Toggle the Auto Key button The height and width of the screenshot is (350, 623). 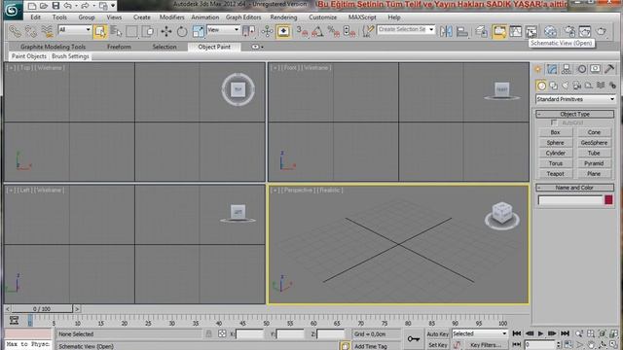438,334
